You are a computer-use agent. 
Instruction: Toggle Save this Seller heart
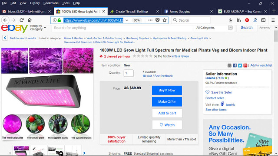point(207,92)
